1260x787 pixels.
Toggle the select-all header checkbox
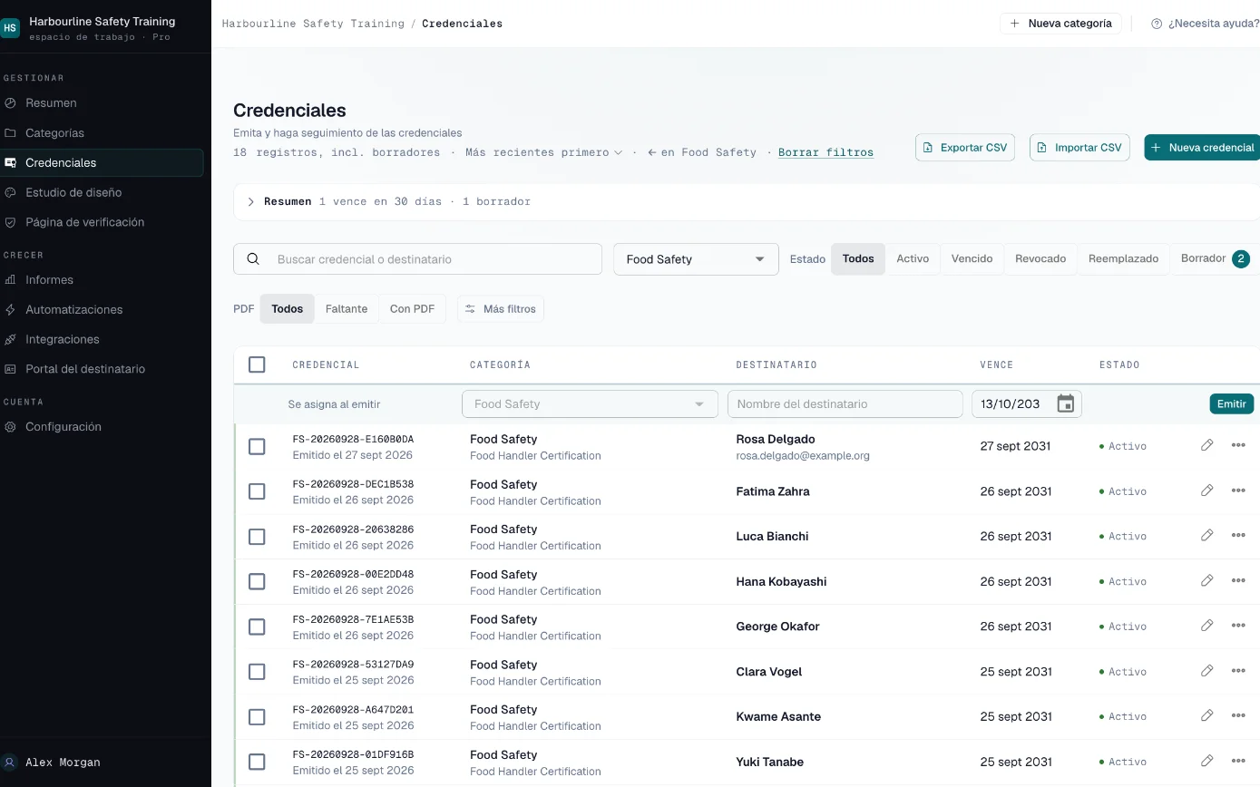[x=257, y=364]
